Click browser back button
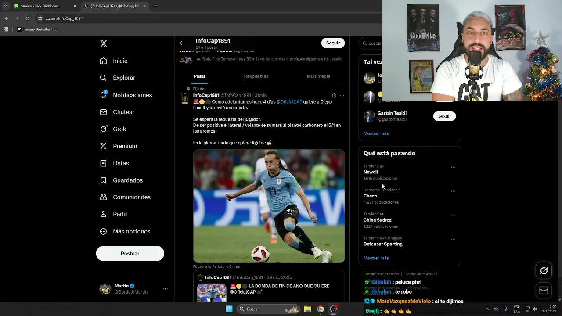 click(6, 18)
